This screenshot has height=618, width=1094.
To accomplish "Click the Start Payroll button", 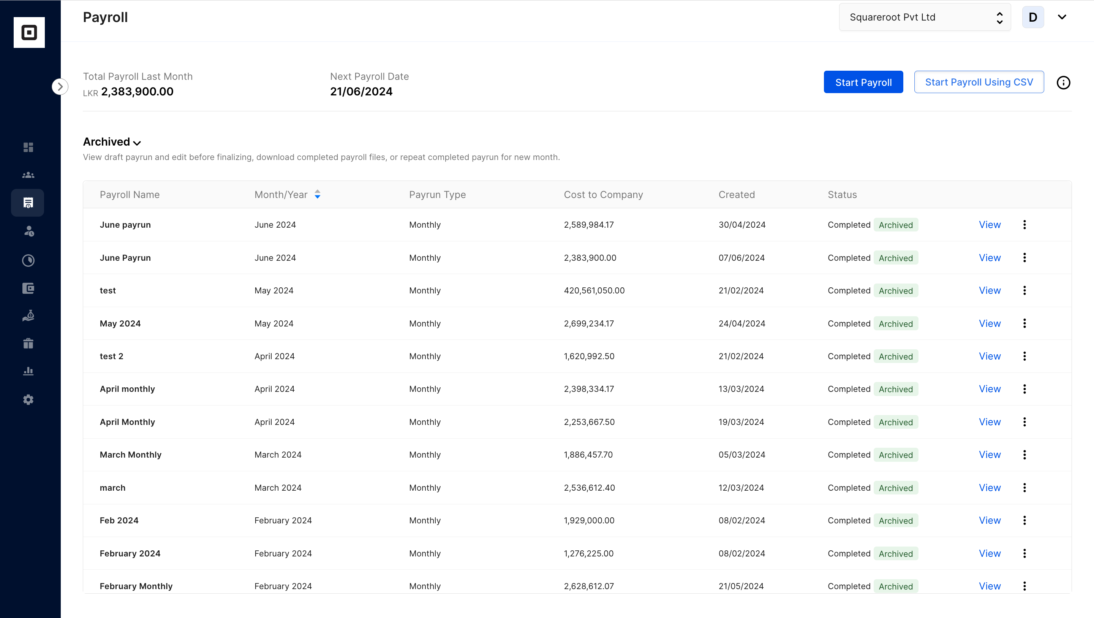I will [x=863, y=82].
